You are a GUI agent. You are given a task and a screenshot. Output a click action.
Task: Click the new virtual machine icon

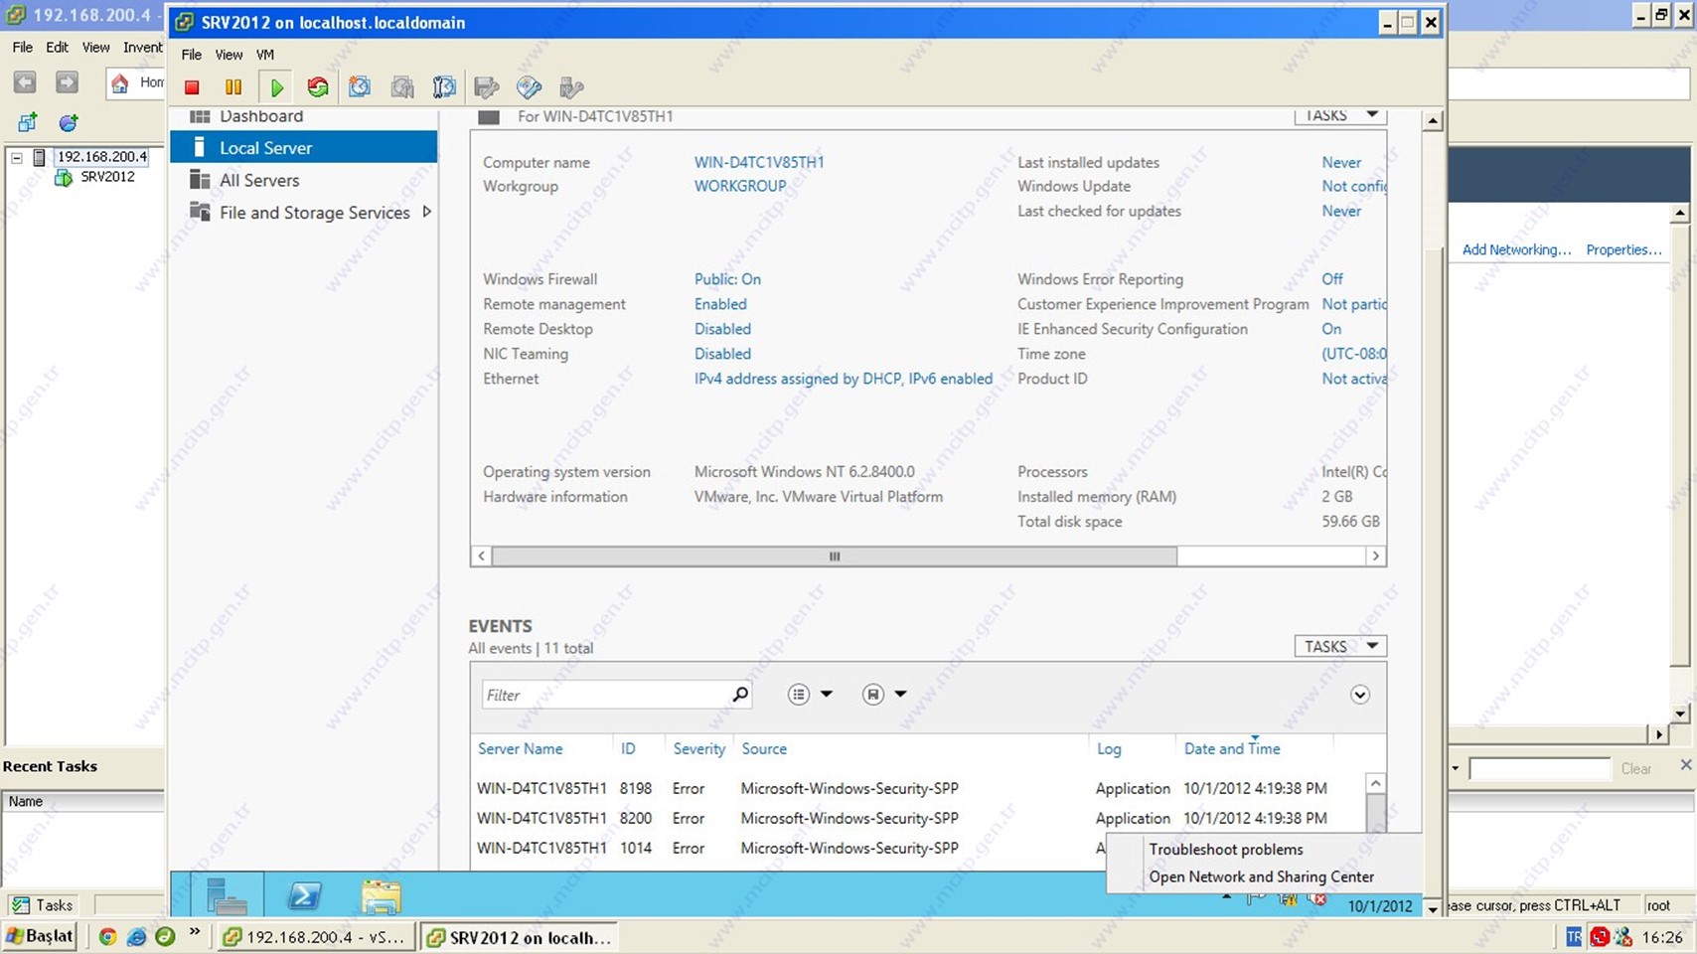pyautogui.click(x=27, y=122)
